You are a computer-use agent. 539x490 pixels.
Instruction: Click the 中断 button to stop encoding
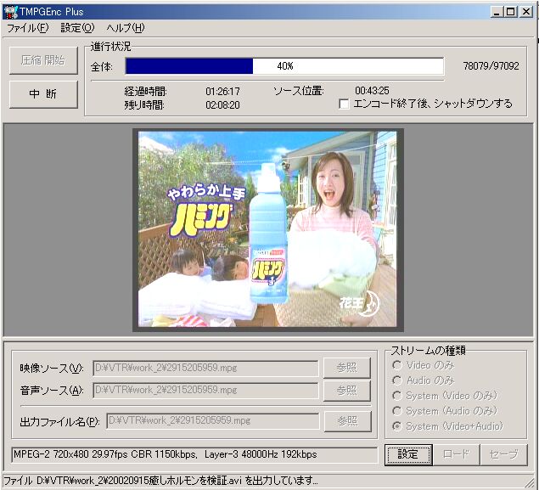43,94
